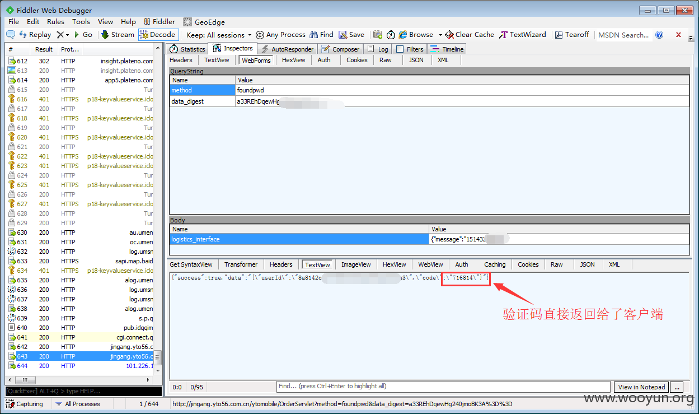Screen dimensions: 699x414
Task: Toggle the Decode button
Action: tap(157, 35)
